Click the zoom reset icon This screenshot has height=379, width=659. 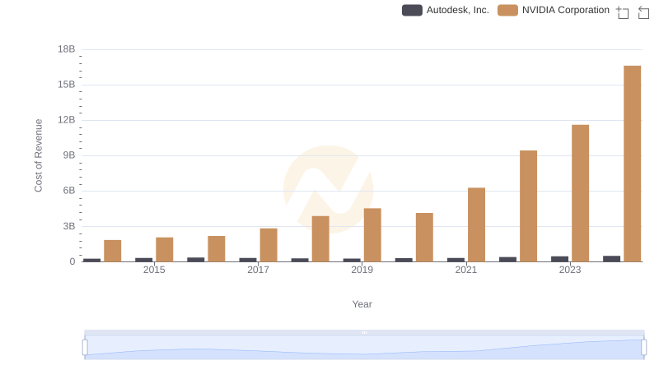click(644, 12)
